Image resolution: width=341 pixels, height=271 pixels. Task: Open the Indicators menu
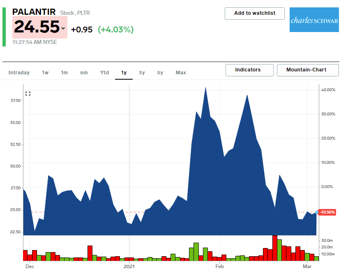249,70
